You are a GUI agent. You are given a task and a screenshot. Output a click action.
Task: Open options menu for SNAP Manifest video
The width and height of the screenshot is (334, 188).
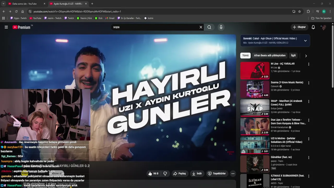[309, 102]
